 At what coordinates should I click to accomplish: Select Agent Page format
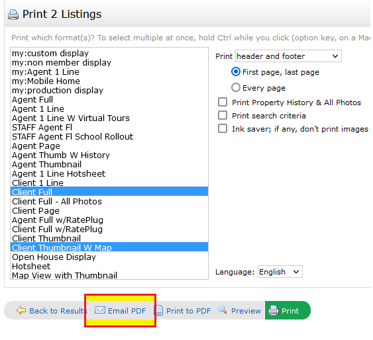[109, 146]
